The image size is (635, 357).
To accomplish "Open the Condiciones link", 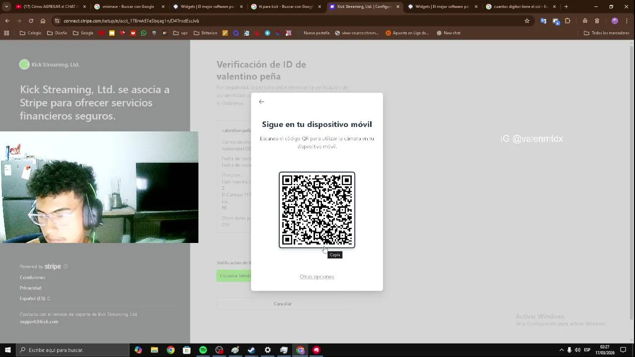I will 32,278.
